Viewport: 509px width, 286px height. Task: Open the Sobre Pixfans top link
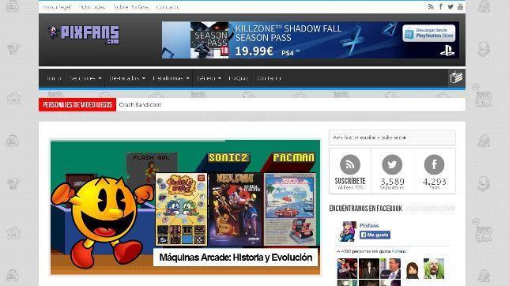131,7
